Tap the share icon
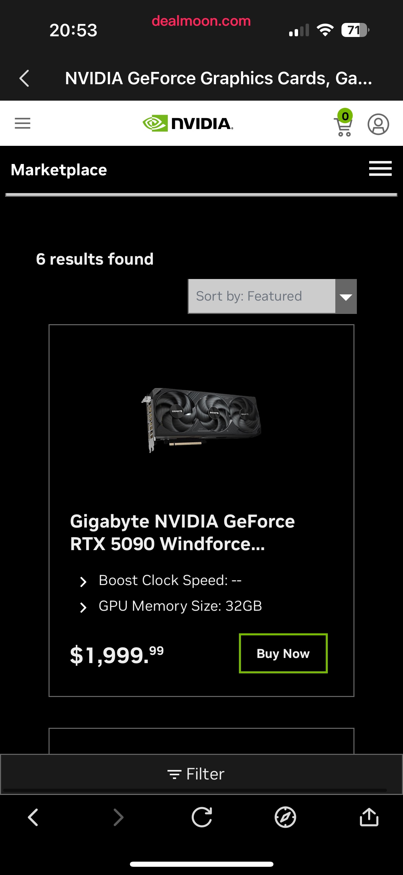The width and height of the screenshot is (403, 875). point(369,817)
